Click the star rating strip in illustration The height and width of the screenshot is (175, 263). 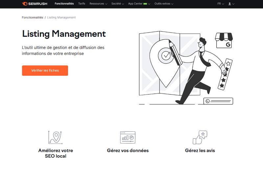(225, 74)
